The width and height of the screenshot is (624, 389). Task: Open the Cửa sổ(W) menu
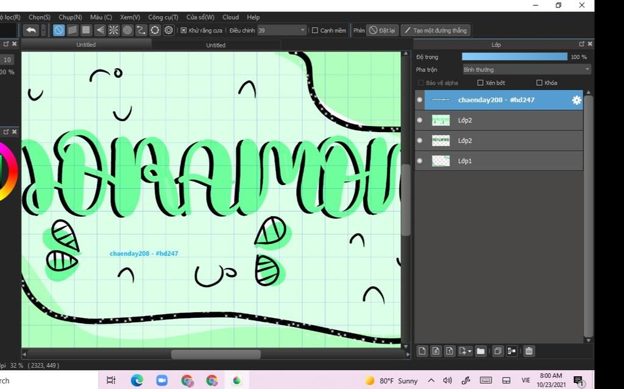click(200, 17)
